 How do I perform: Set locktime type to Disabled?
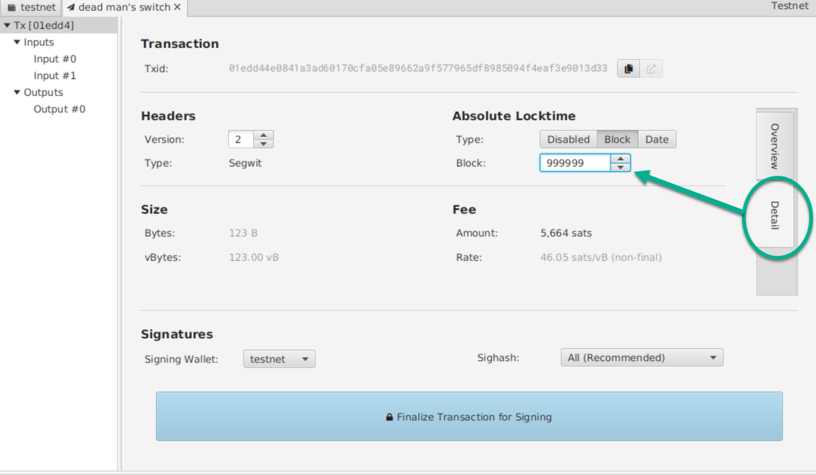[568, 139]
